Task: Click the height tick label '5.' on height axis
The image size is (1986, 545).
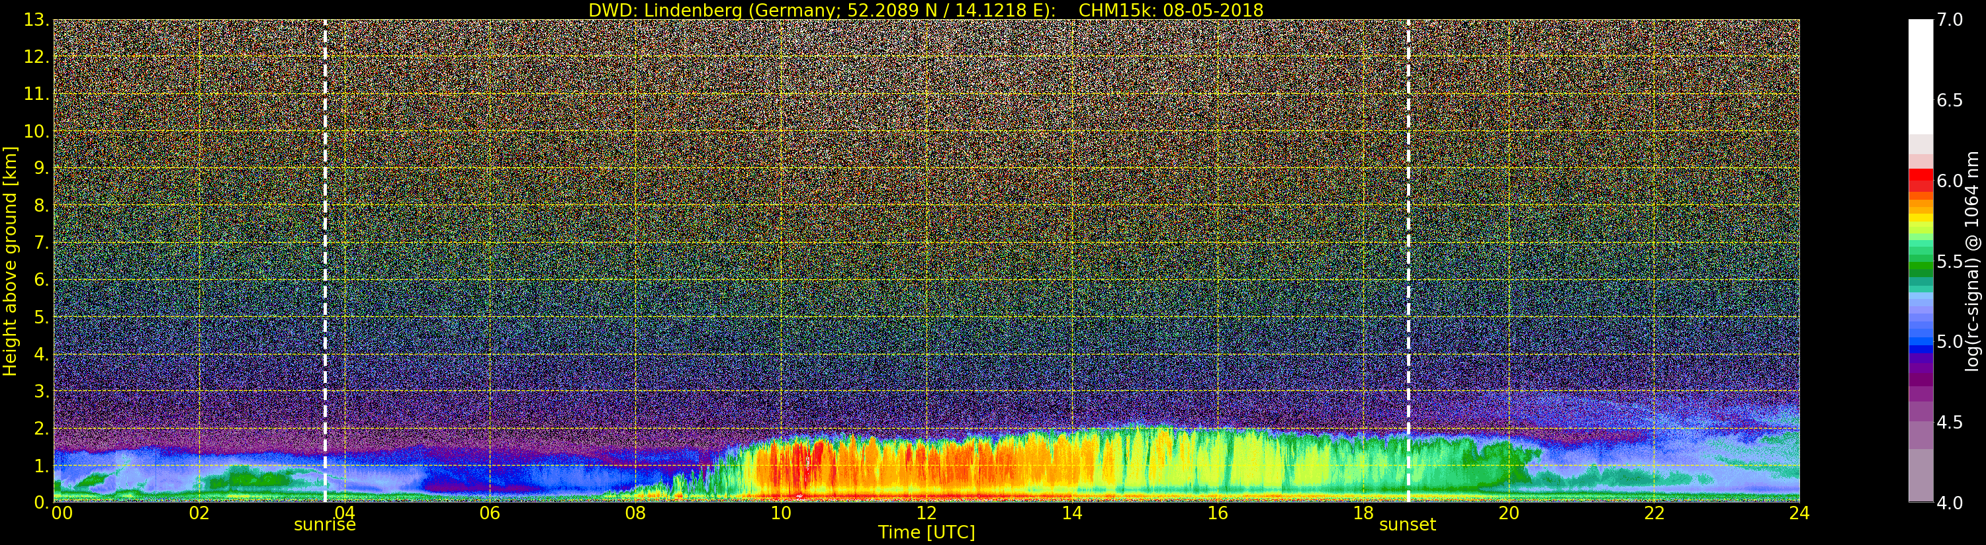Action: click(x=41, y=317)
